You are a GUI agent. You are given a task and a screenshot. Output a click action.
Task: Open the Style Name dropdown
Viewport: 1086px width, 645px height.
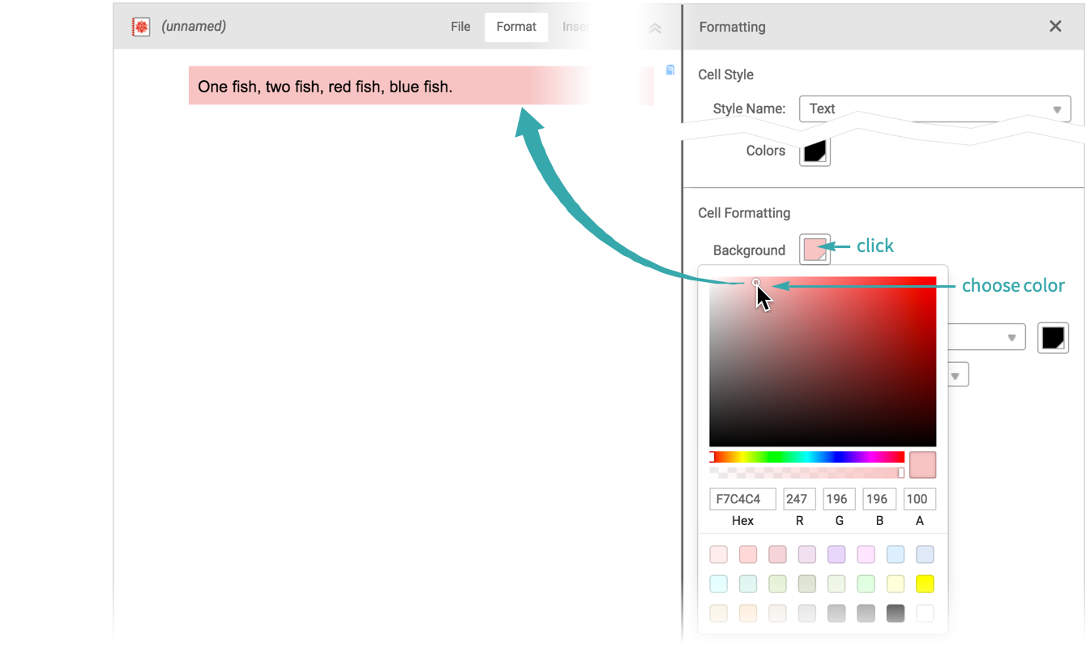tap(934, 109)
